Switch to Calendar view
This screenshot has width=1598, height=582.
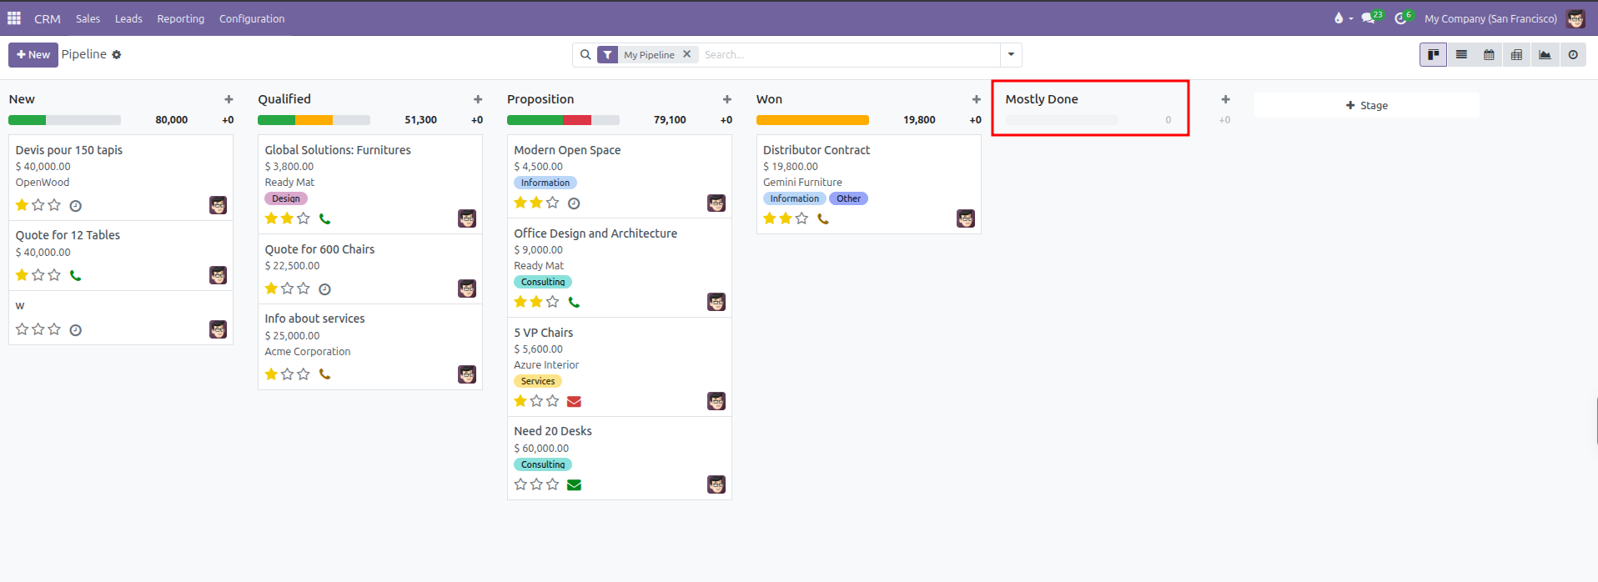point(1489,55)
